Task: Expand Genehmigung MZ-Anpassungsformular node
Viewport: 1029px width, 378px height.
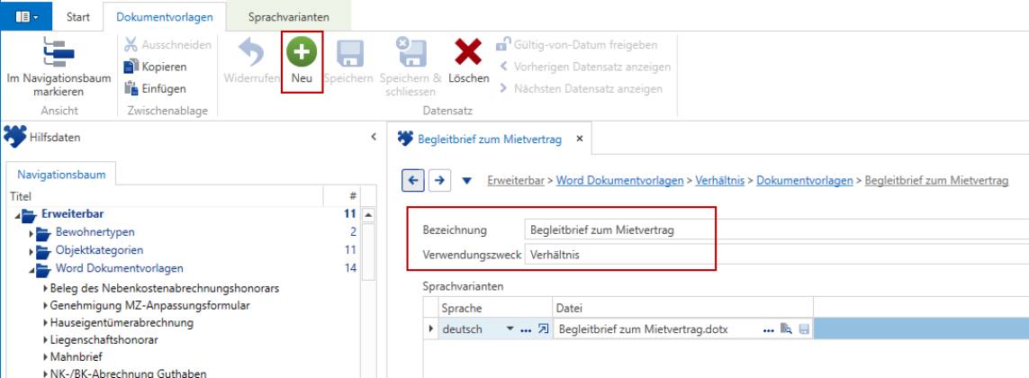Action: [x=45, y=305]
